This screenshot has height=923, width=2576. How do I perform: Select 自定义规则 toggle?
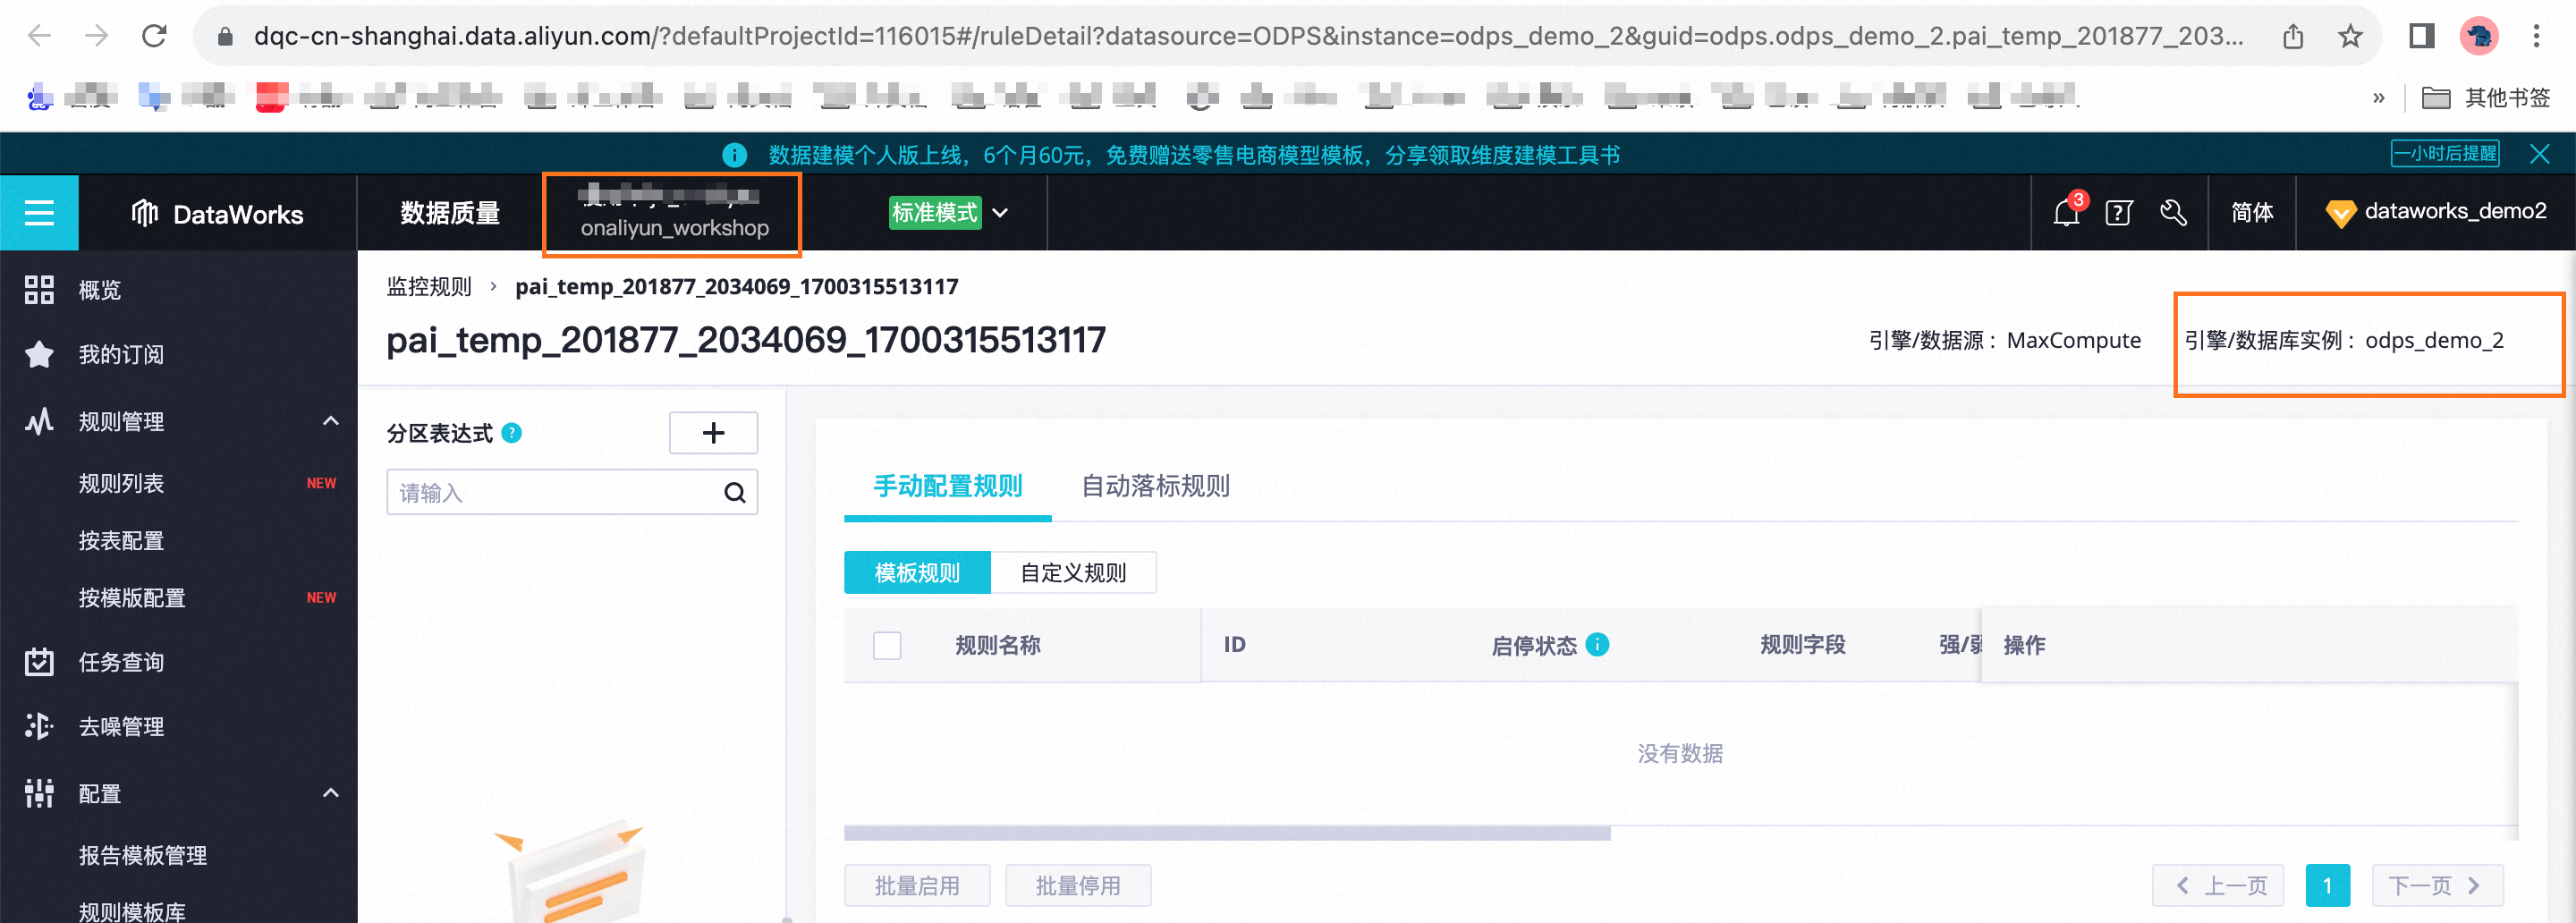coord(1073,573)
